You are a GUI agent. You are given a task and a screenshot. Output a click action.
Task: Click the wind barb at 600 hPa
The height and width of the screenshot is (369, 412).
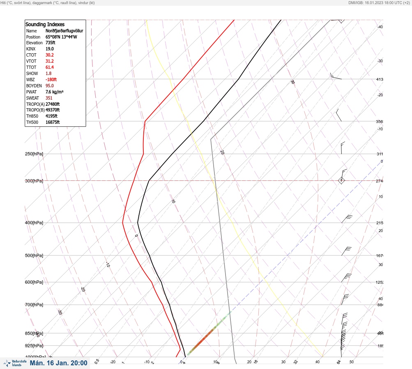pyautogui.click(x=346, y=278)
